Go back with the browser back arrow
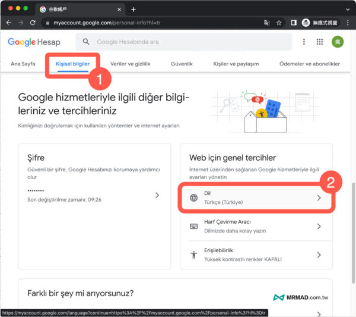Image resolution: width=356 pixels, height=317 pixels. click(9, 23)
